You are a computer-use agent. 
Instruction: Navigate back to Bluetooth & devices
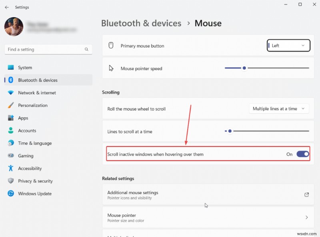click(x=141, y=23)
